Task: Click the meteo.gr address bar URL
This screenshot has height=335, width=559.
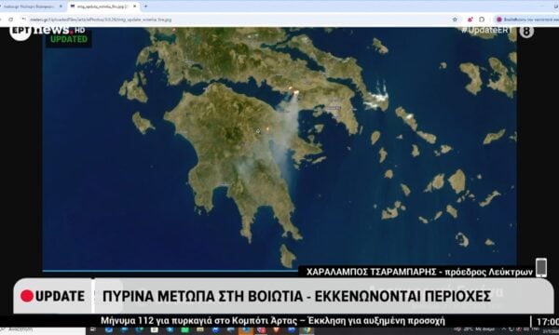Action: (101, 20)
